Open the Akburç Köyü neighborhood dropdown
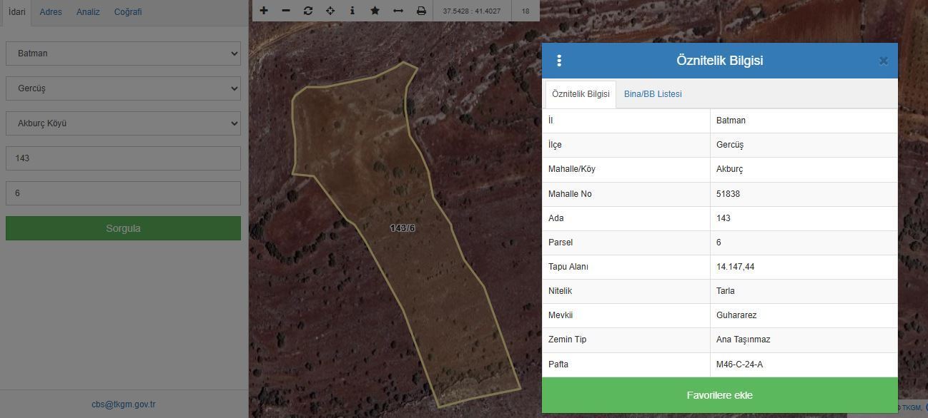The height and width of the screenshot is (418, 928). tap(123, 123)
